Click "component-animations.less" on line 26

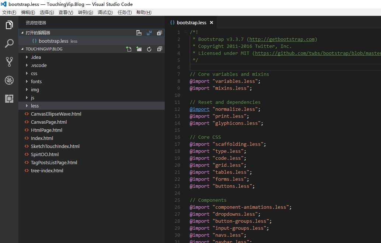(x=251, y=207)
